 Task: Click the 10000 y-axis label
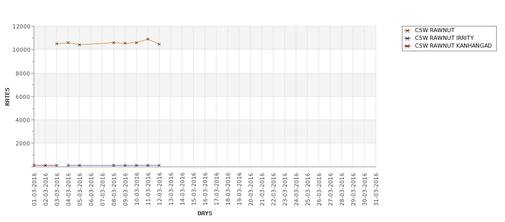pos(22,50)
